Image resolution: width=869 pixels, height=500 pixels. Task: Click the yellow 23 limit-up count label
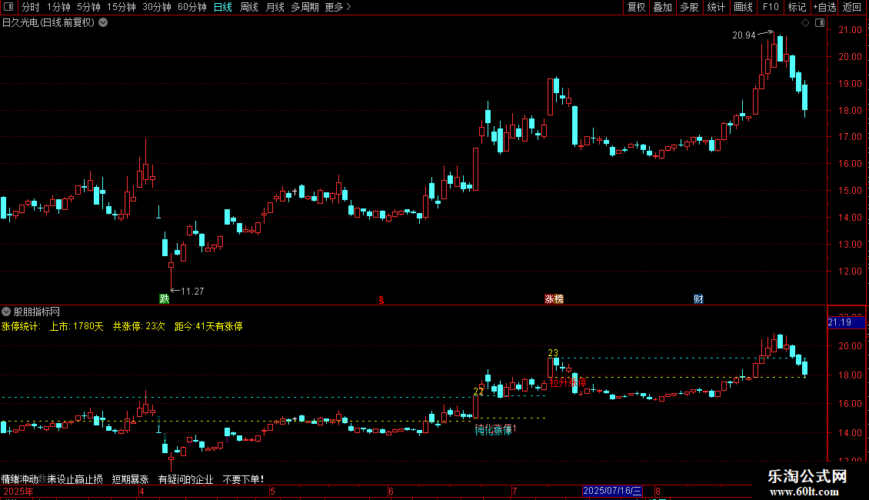(553, 352)
